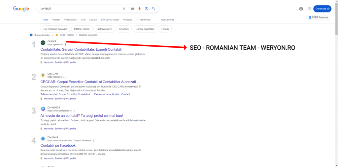This screenshot has height=167, width=338.
Task: Click Contact sitelink under CECCAR
Action: tap(126, 94)
